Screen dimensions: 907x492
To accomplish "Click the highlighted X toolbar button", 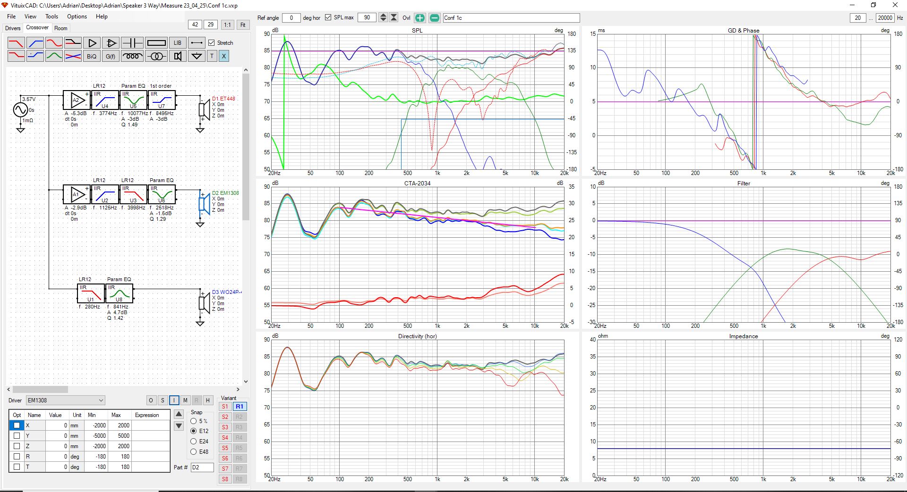I will (224, 56).
